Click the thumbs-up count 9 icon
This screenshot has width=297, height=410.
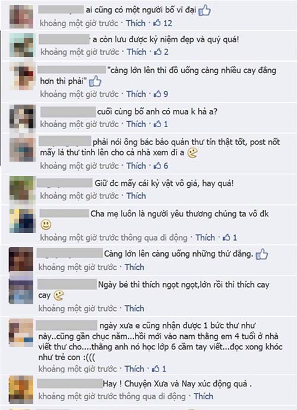160,94
